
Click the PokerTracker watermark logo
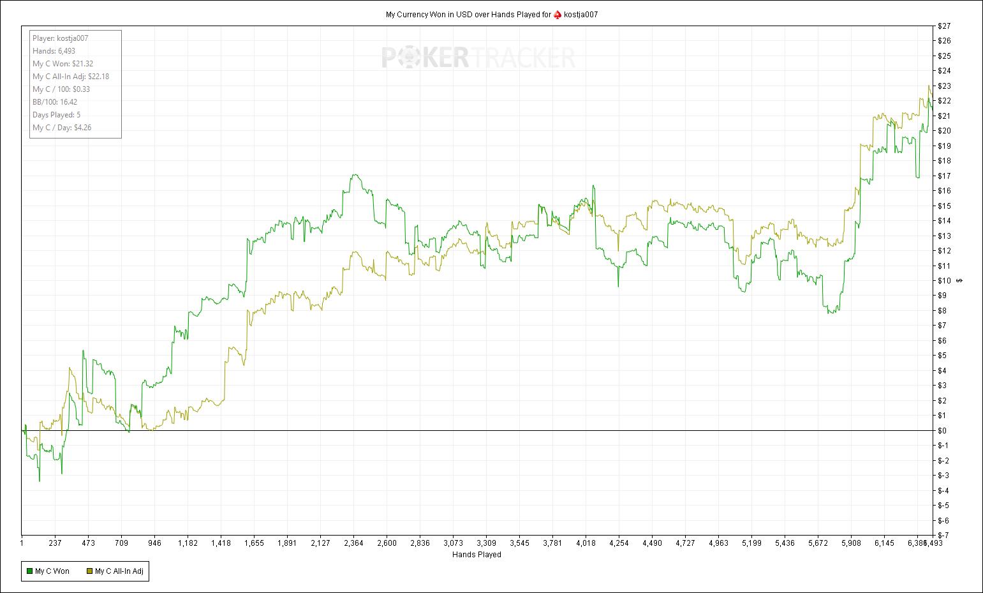pyautogui.click(x=478, y=57)
